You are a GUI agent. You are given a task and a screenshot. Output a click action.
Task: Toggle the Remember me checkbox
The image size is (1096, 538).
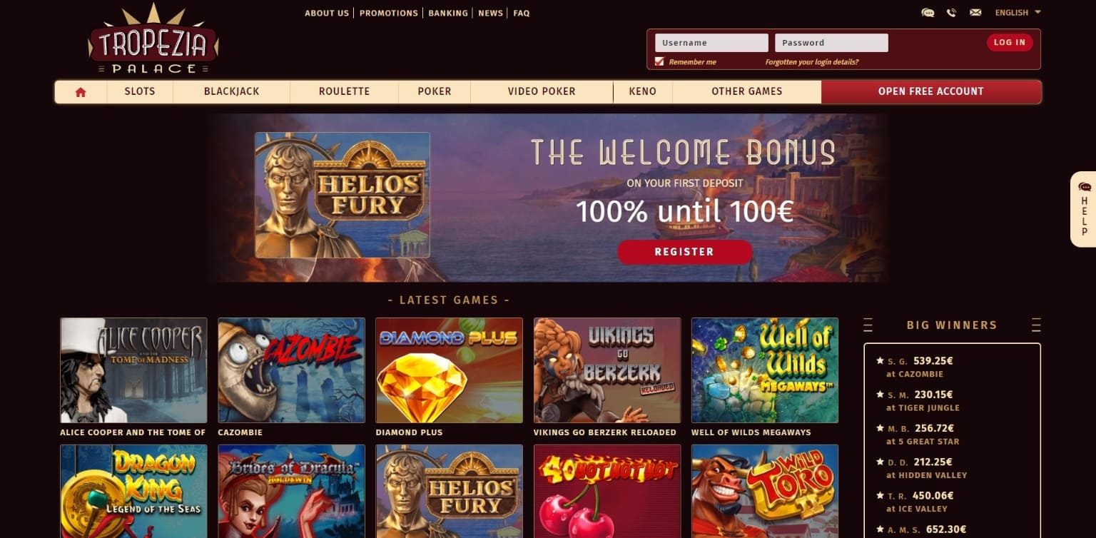(659, 61)
